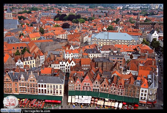
Task: Click the yellow building at upper left
Action: point(35,36)
